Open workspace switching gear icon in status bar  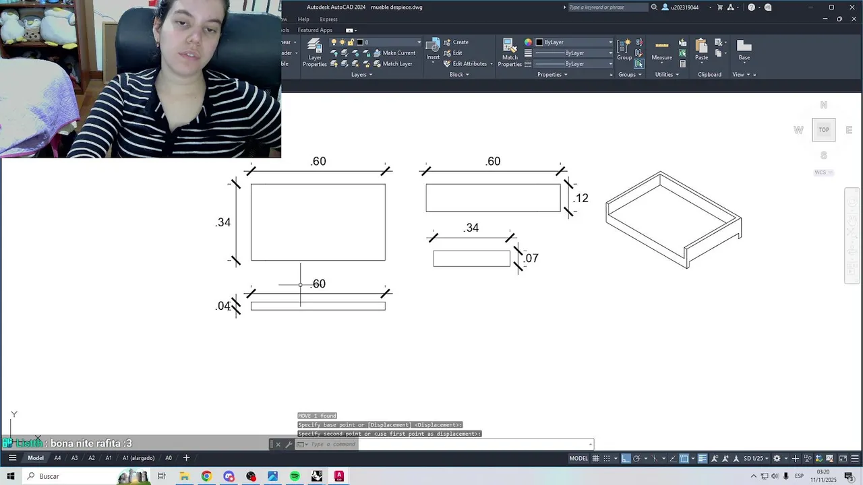777,459
